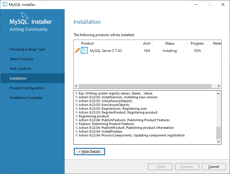The height and width of the screenshot is (174, 230).
Task: Collapse log with Hide Details button
Action: [89, 152]
